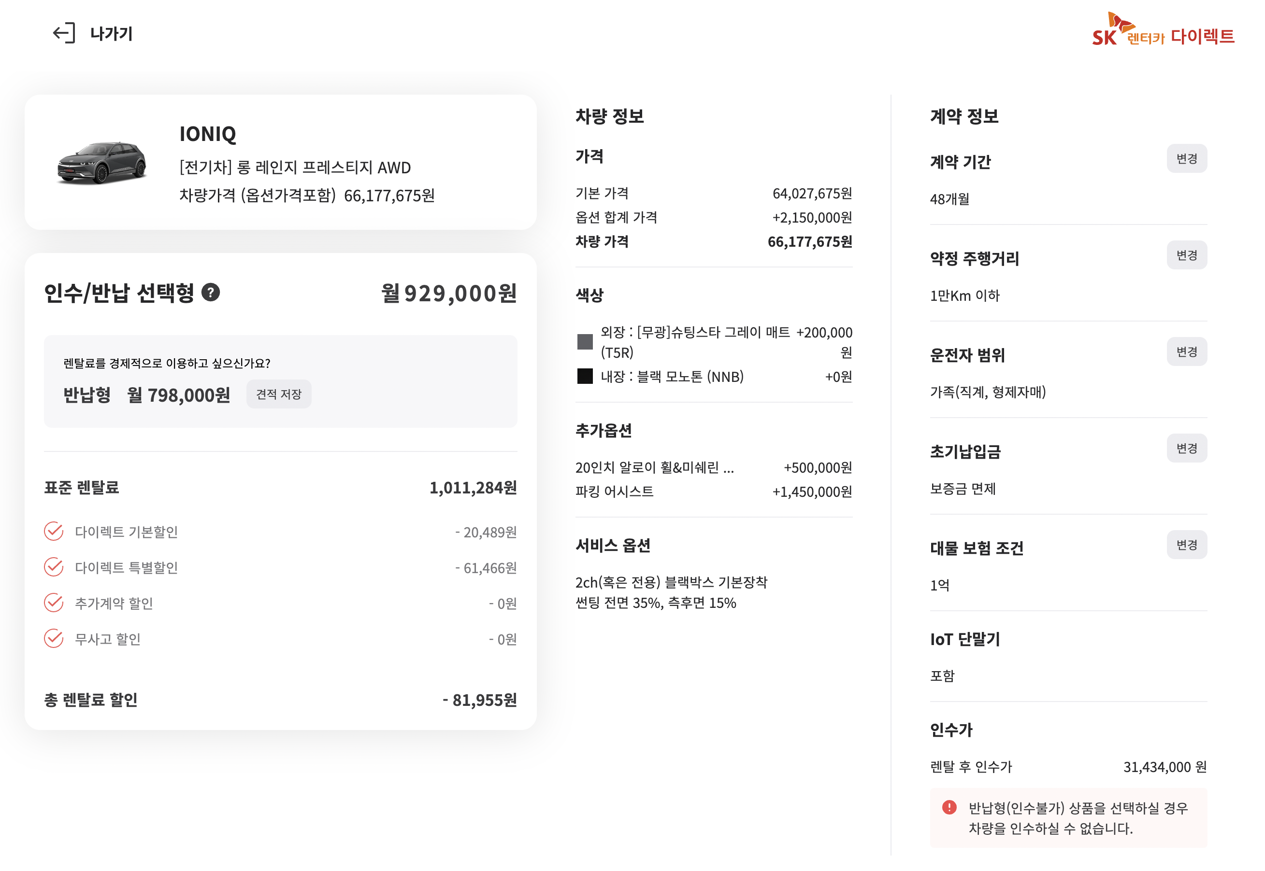Click the IONIQ car thumbnail image
Image resolution: width=1265 pixels, height=871 pixels.
click(x=102, y=163)
